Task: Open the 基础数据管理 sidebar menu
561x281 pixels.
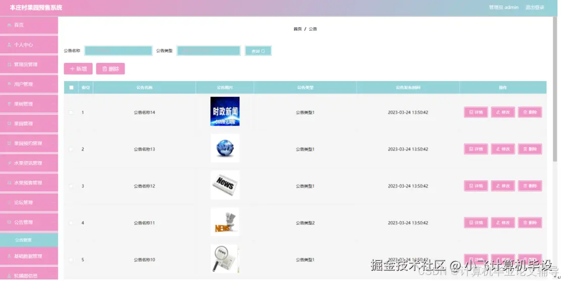Action: 29,256
